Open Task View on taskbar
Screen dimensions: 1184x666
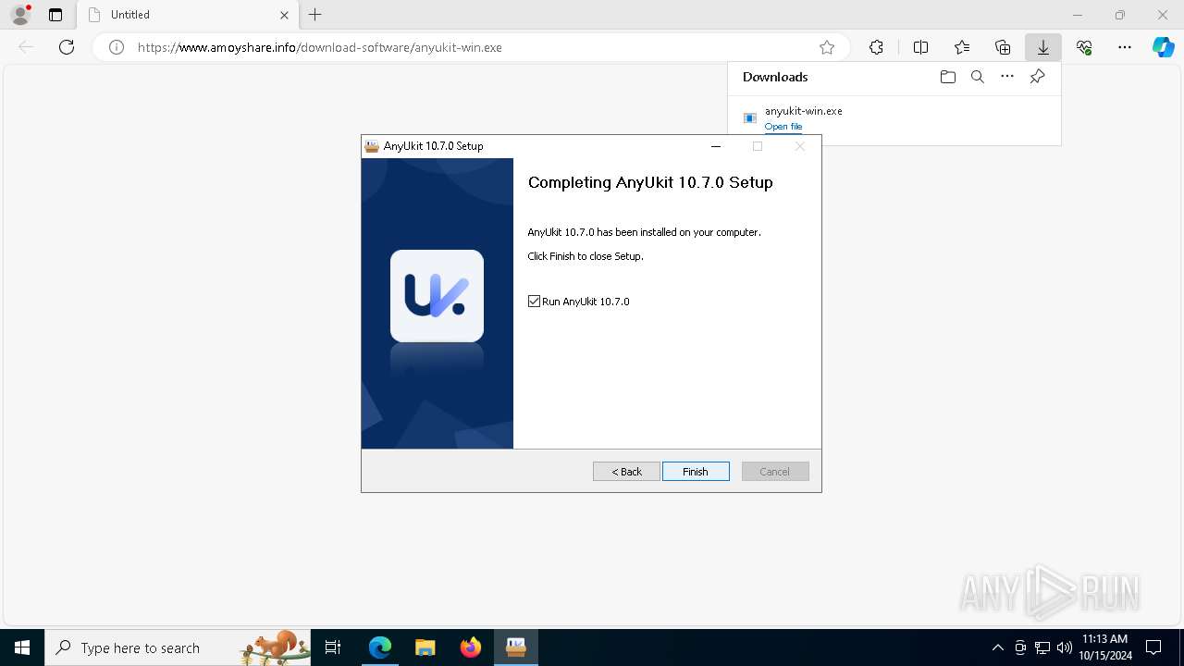click(333, 647)
